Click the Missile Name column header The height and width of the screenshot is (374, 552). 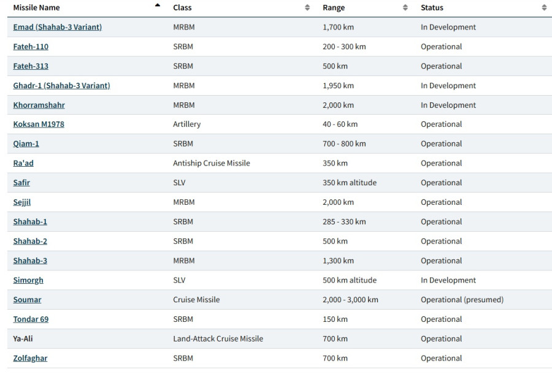pyautogui.click(x=37, y=8)
